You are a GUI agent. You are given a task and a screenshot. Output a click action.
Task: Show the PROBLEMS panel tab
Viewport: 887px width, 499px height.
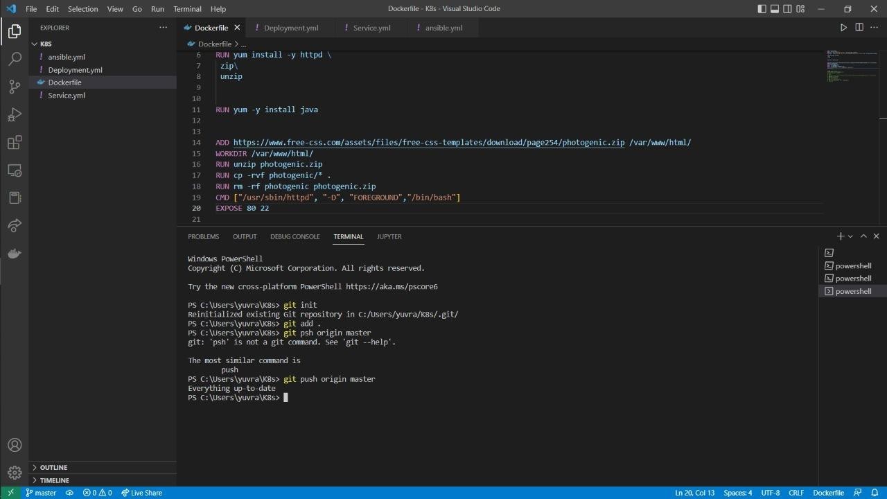(x=203, y=236)
